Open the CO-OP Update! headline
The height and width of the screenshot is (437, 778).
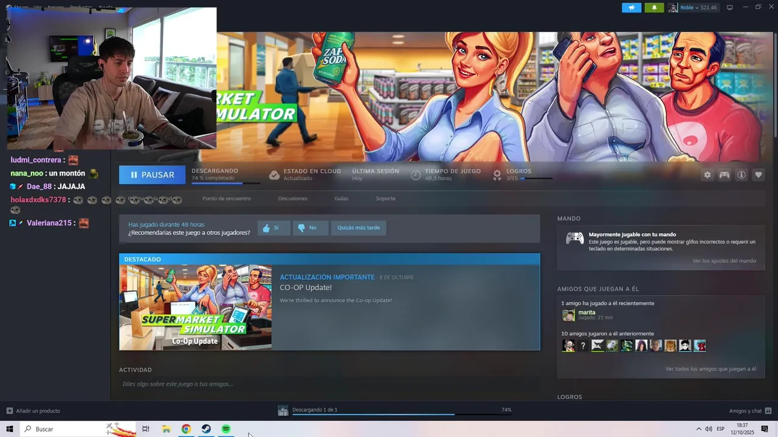pos(306,288)
